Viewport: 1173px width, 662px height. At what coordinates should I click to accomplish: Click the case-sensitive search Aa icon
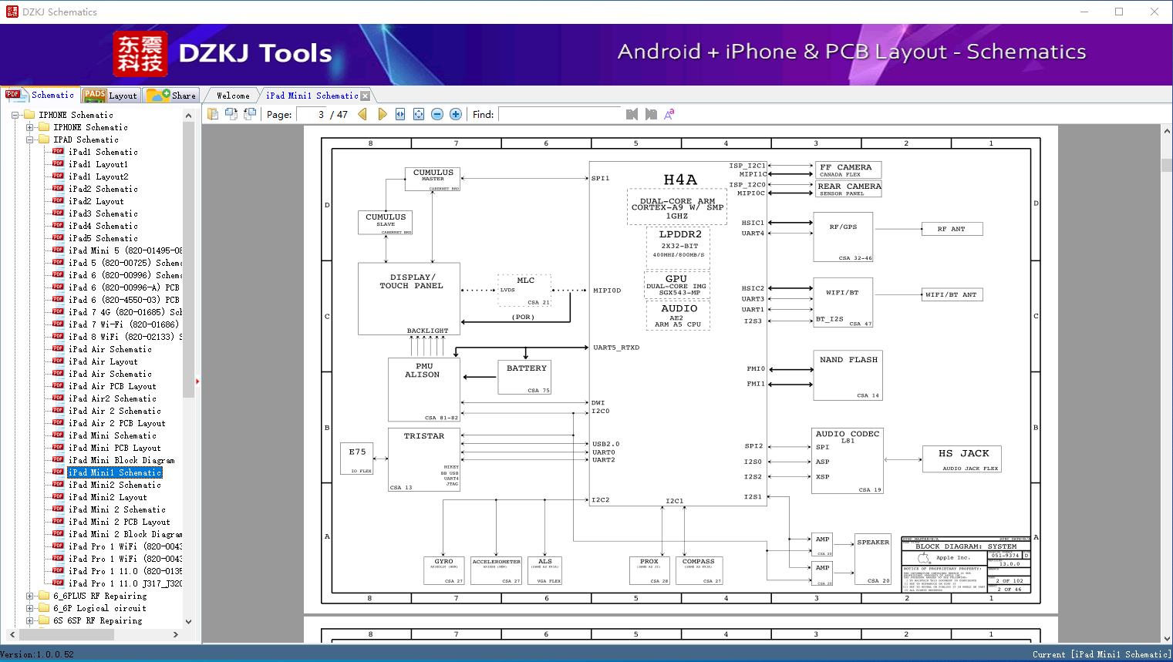(x=668, y=113)
